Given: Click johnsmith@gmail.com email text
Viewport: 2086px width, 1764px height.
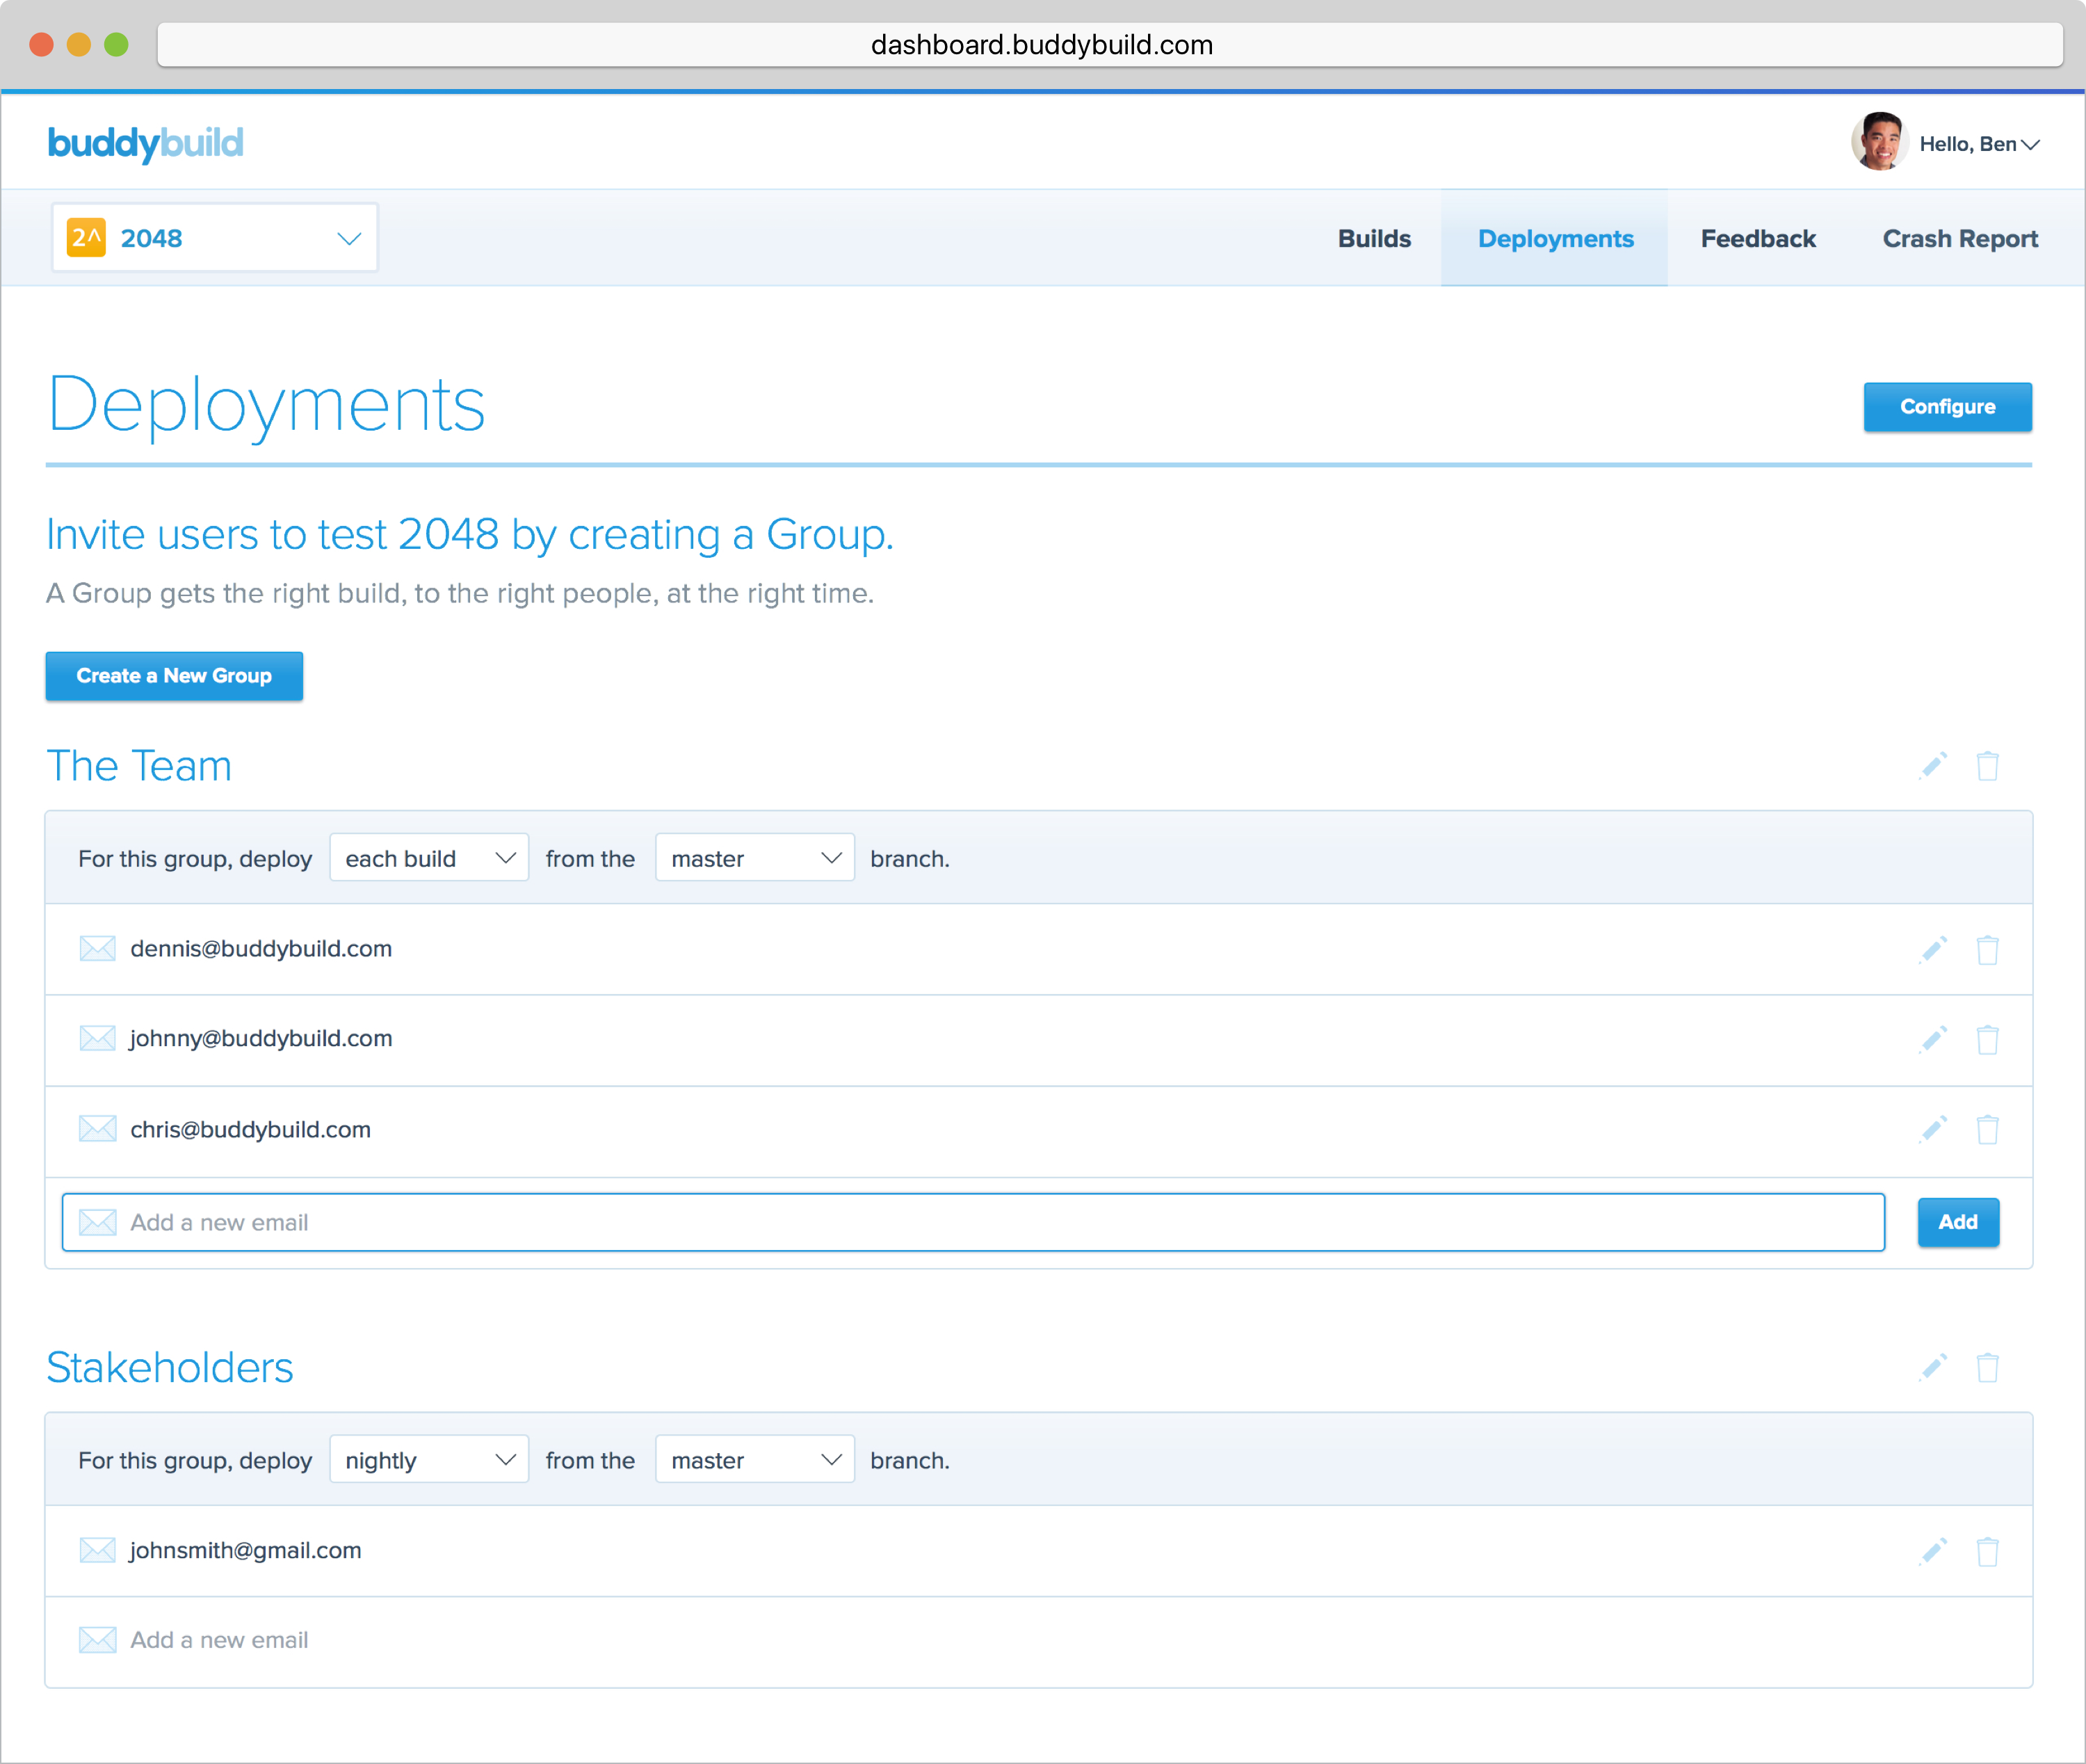Looking at the screenshot, I should click(x=246, y=1550).
